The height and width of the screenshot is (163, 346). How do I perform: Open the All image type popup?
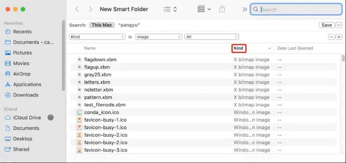pos(211,37)
